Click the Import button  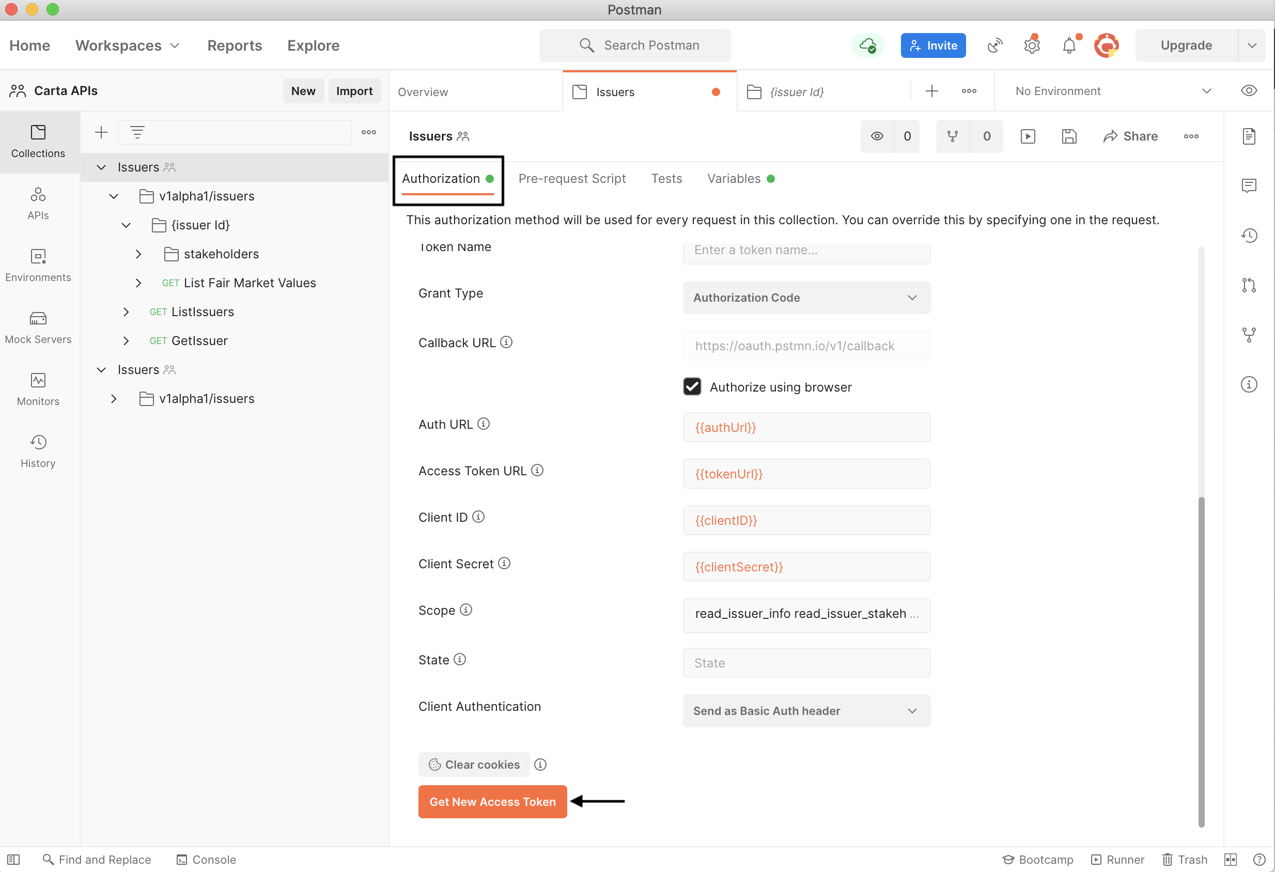[x=354, y=91]
